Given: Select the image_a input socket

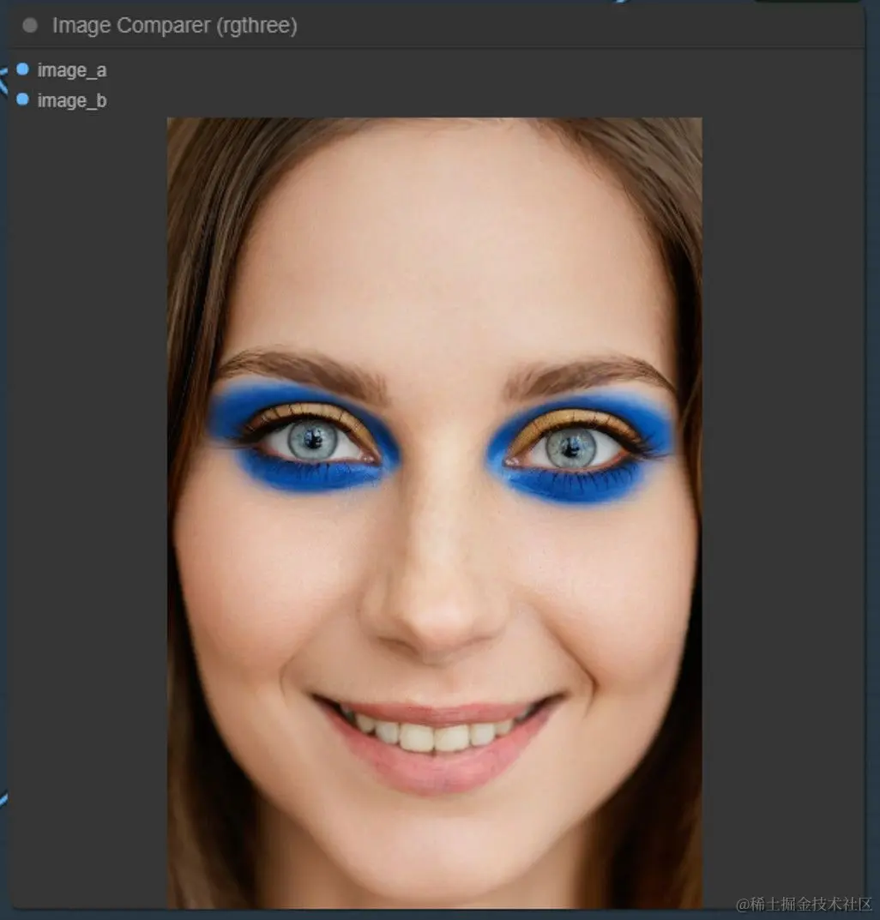Looking at the screenshot, I should [x=22, y=69].
